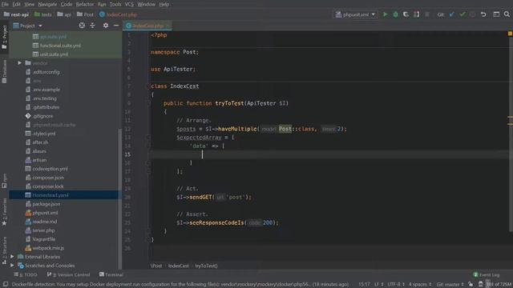Viewport: 513px width, 288px height.
Task: Start debugging with the bug icon
Action: [x=395, y=14]
